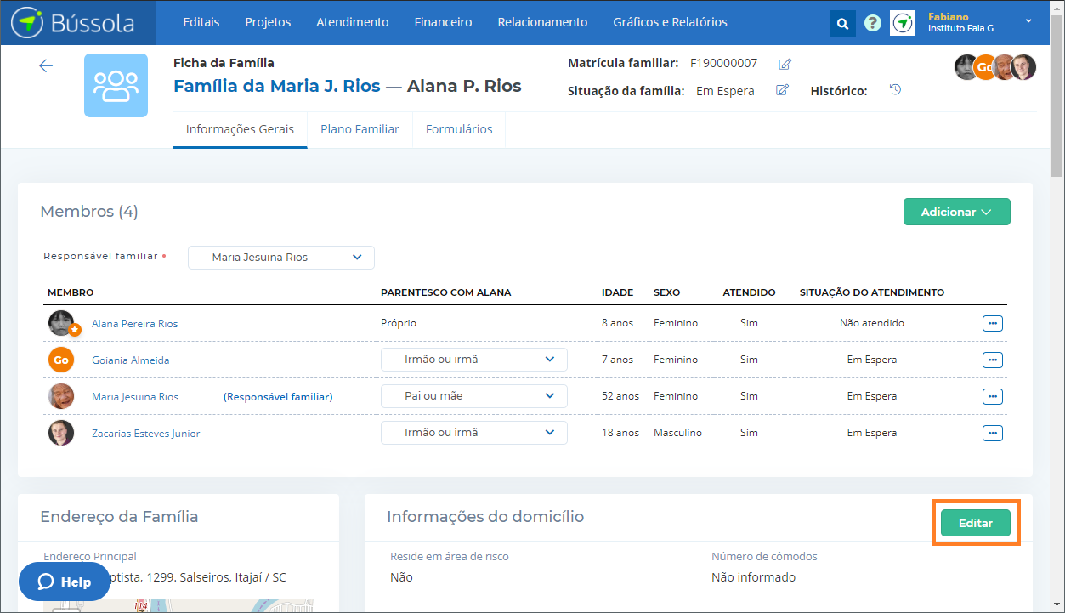This screenshot has width=1065, height=613.
Task: Click the Help chat button
Action: pos(65,582)
